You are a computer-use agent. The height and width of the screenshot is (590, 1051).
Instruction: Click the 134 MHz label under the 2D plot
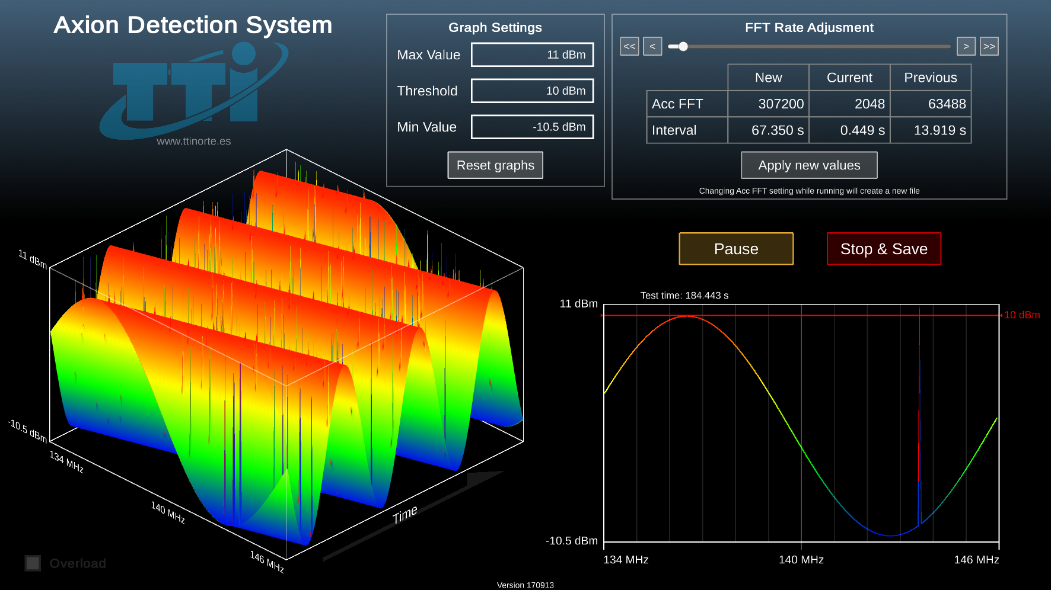point(626,560)
